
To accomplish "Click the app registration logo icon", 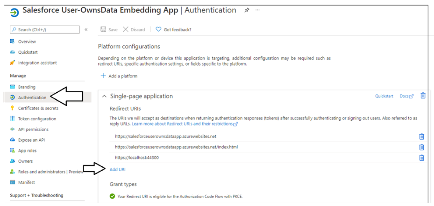I will pos(14,13).
